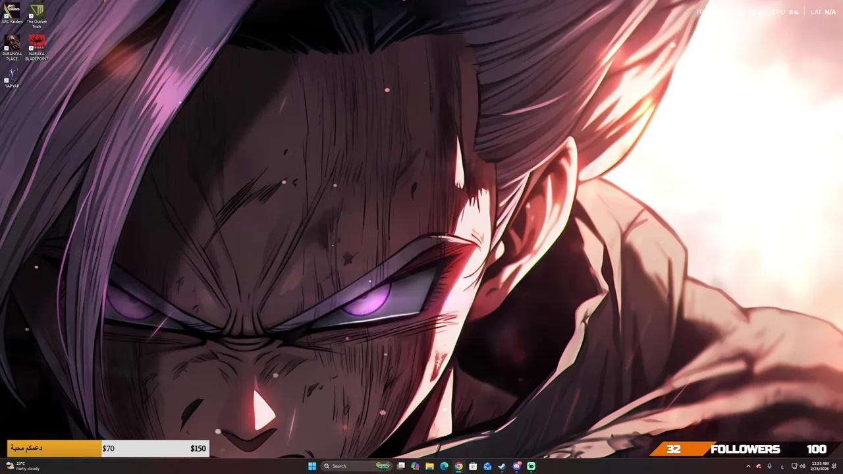Image resolution: width=843 pixels, height=474 pixels.
Task: Click the red-badged cloud tray icon
Action: 759,466
